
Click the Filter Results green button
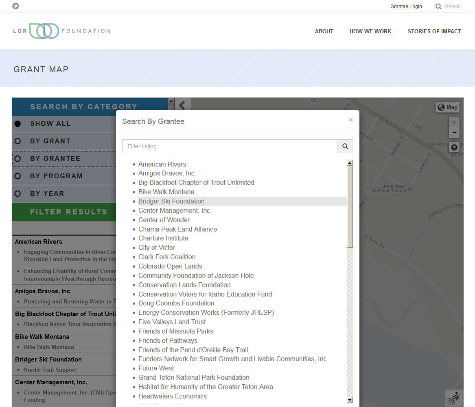click(x=68, y=212)
